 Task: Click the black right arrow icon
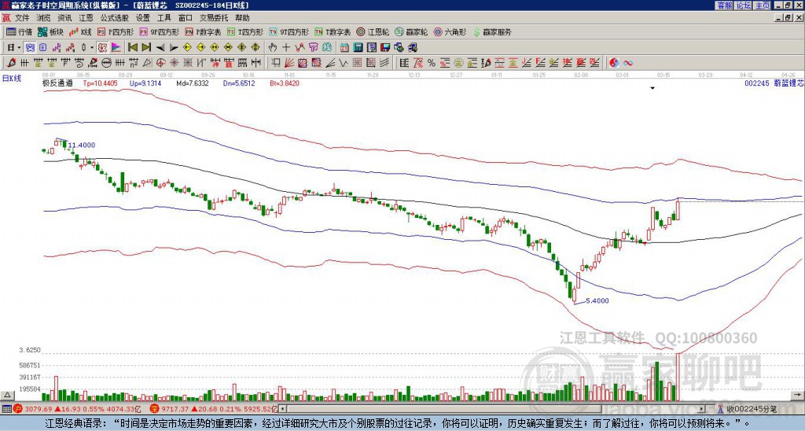[174, 48]
